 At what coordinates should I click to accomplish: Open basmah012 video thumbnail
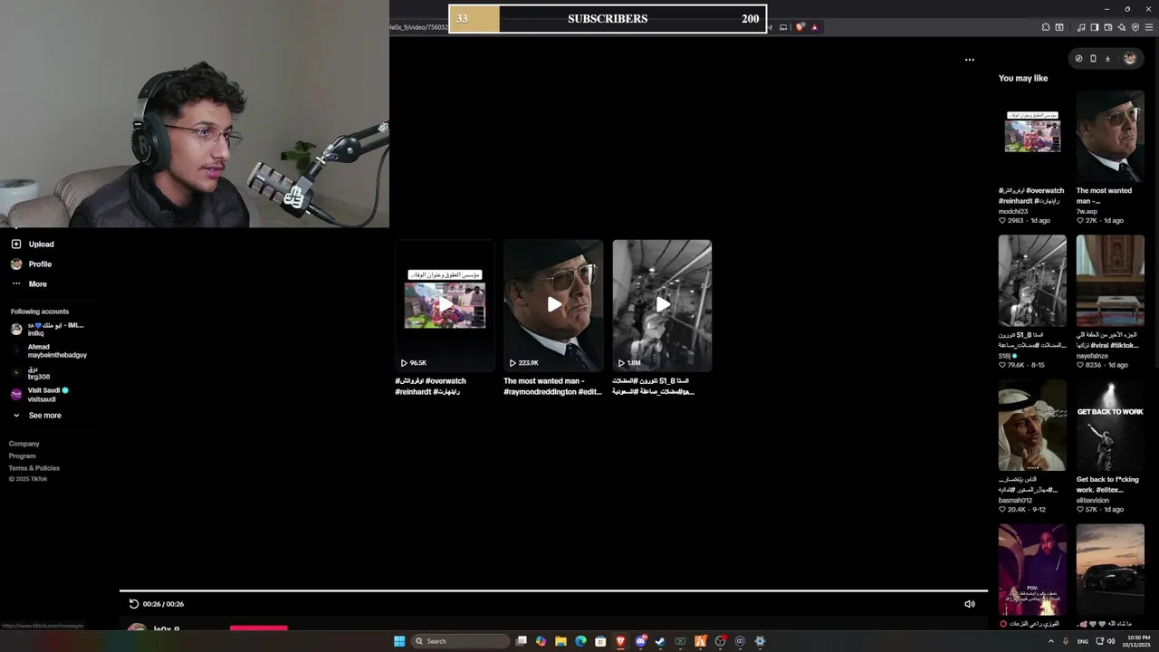(x=1032, y=426)
